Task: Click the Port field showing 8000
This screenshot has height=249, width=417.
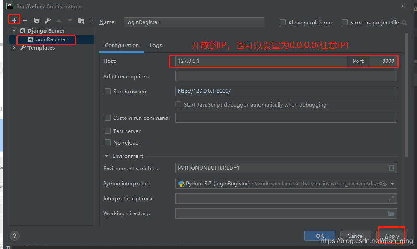Action: click(384, 61)
